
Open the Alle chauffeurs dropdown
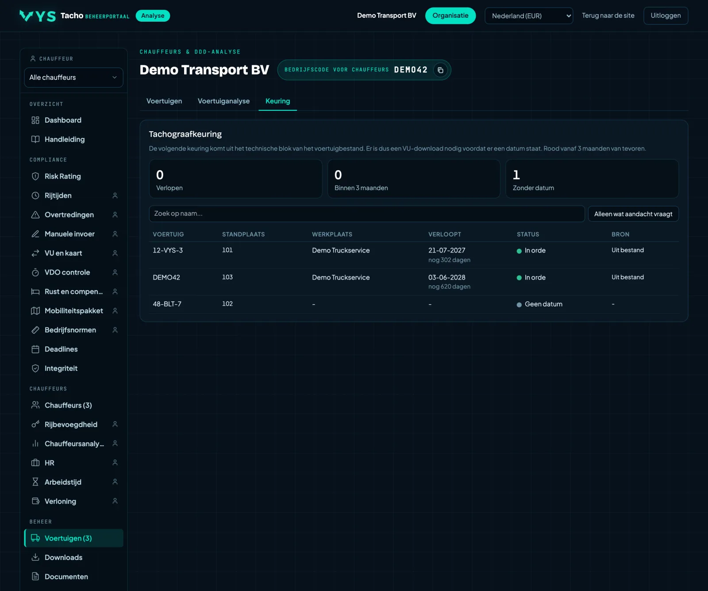pos(73,78)
